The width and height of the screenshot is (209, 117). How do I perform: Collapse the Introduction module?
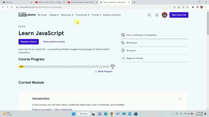(180, 99)
